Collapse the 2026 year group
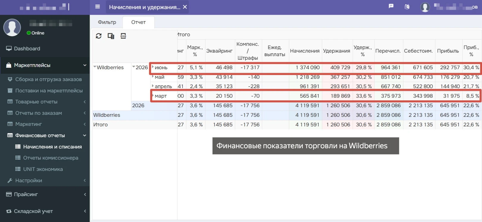The image size is (482, 222). point(134,67)
